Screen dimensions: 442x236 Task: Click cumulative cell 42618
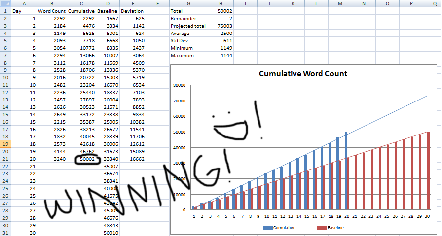[81, 144]
